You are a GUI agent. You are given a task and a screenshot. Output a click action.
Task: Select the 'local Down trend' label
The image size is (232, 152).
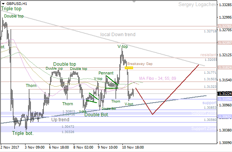tap(118, 35)
